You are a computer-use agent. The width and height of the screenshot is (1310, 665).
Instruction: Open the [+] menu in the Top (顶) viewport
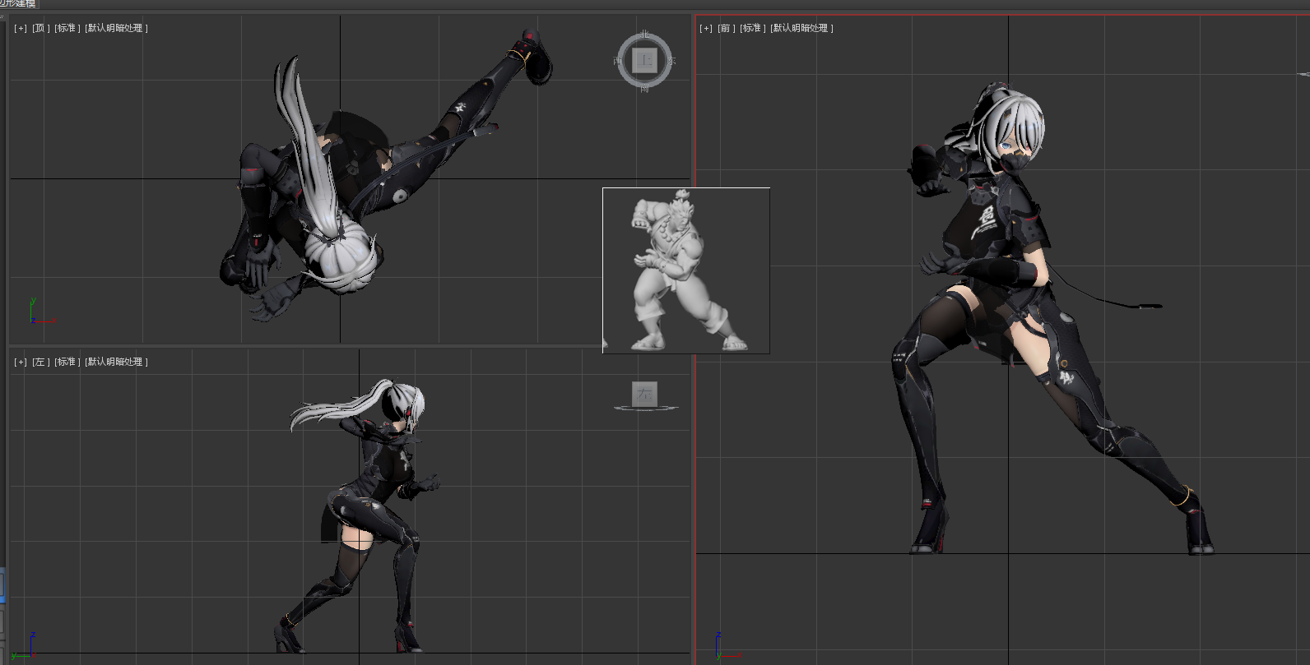[21, 28]
